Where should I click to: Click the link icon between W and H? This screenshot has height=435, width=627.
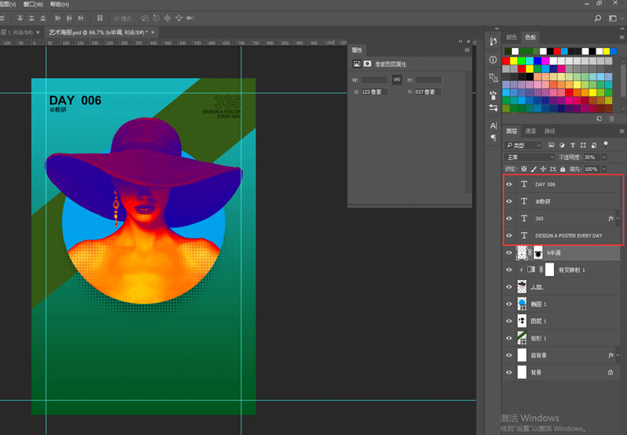pyautogui.click(x=397, y=80)
